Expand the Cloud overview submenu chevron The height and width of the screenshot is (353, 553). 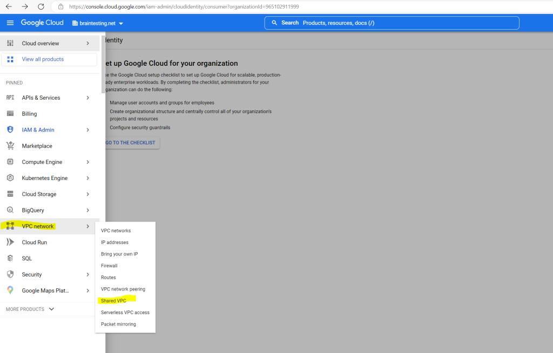tap(88, 43)
